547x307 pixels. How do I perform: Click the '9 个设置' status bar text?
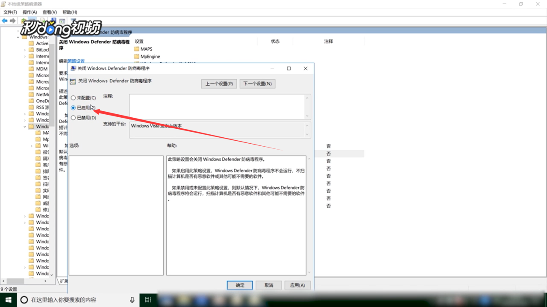tap(9, 289)
